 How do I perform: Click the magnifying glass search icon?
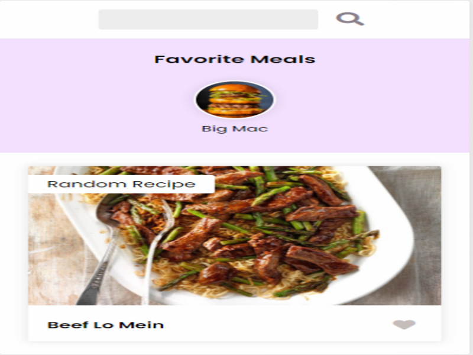350,19
